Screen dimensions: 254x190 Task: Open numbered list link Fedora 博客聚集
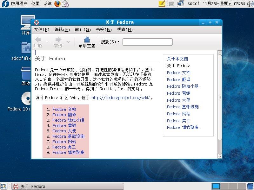coord(68,153)
